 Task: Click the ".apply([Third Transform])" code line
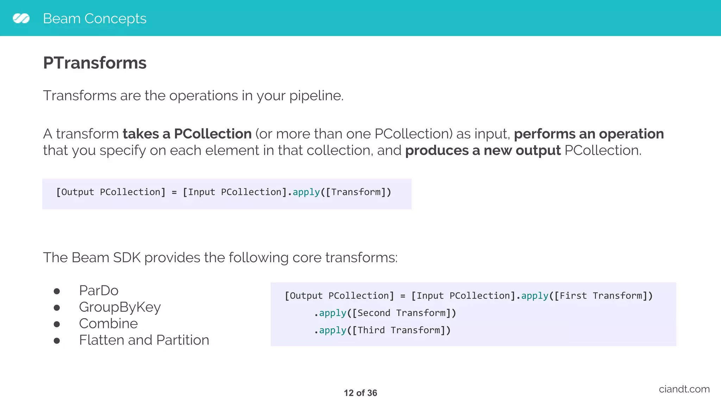(x=382, y=330)
